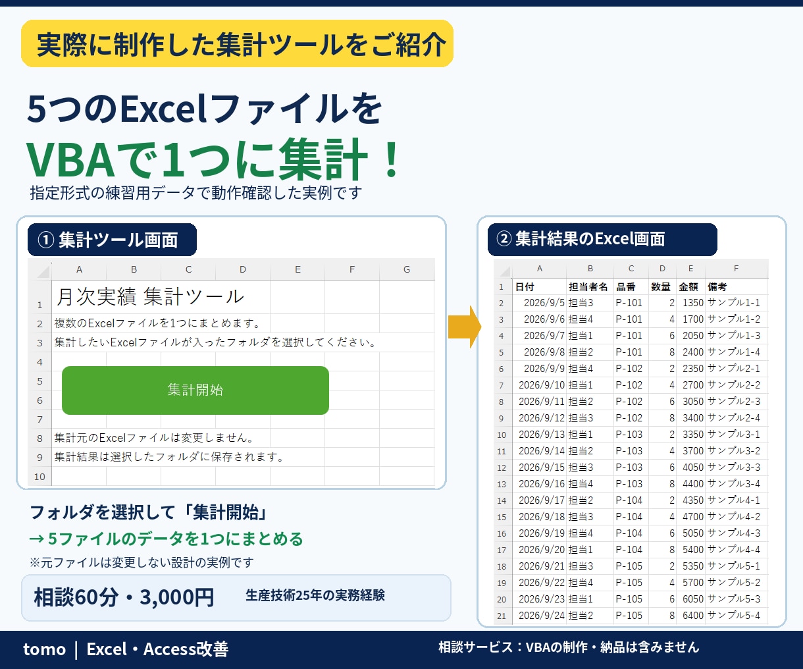This screenshot has height=669, width=803.
Task: Select column G header in 集計ツール sheet
Action: click(407, 269)
